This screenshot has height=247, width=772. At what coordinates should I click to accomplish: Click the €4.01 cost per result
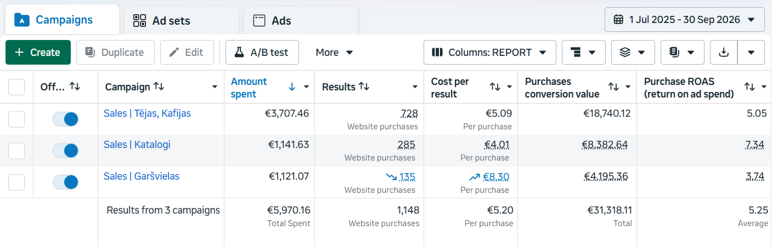pyautogui.click(x=497, y=145)
